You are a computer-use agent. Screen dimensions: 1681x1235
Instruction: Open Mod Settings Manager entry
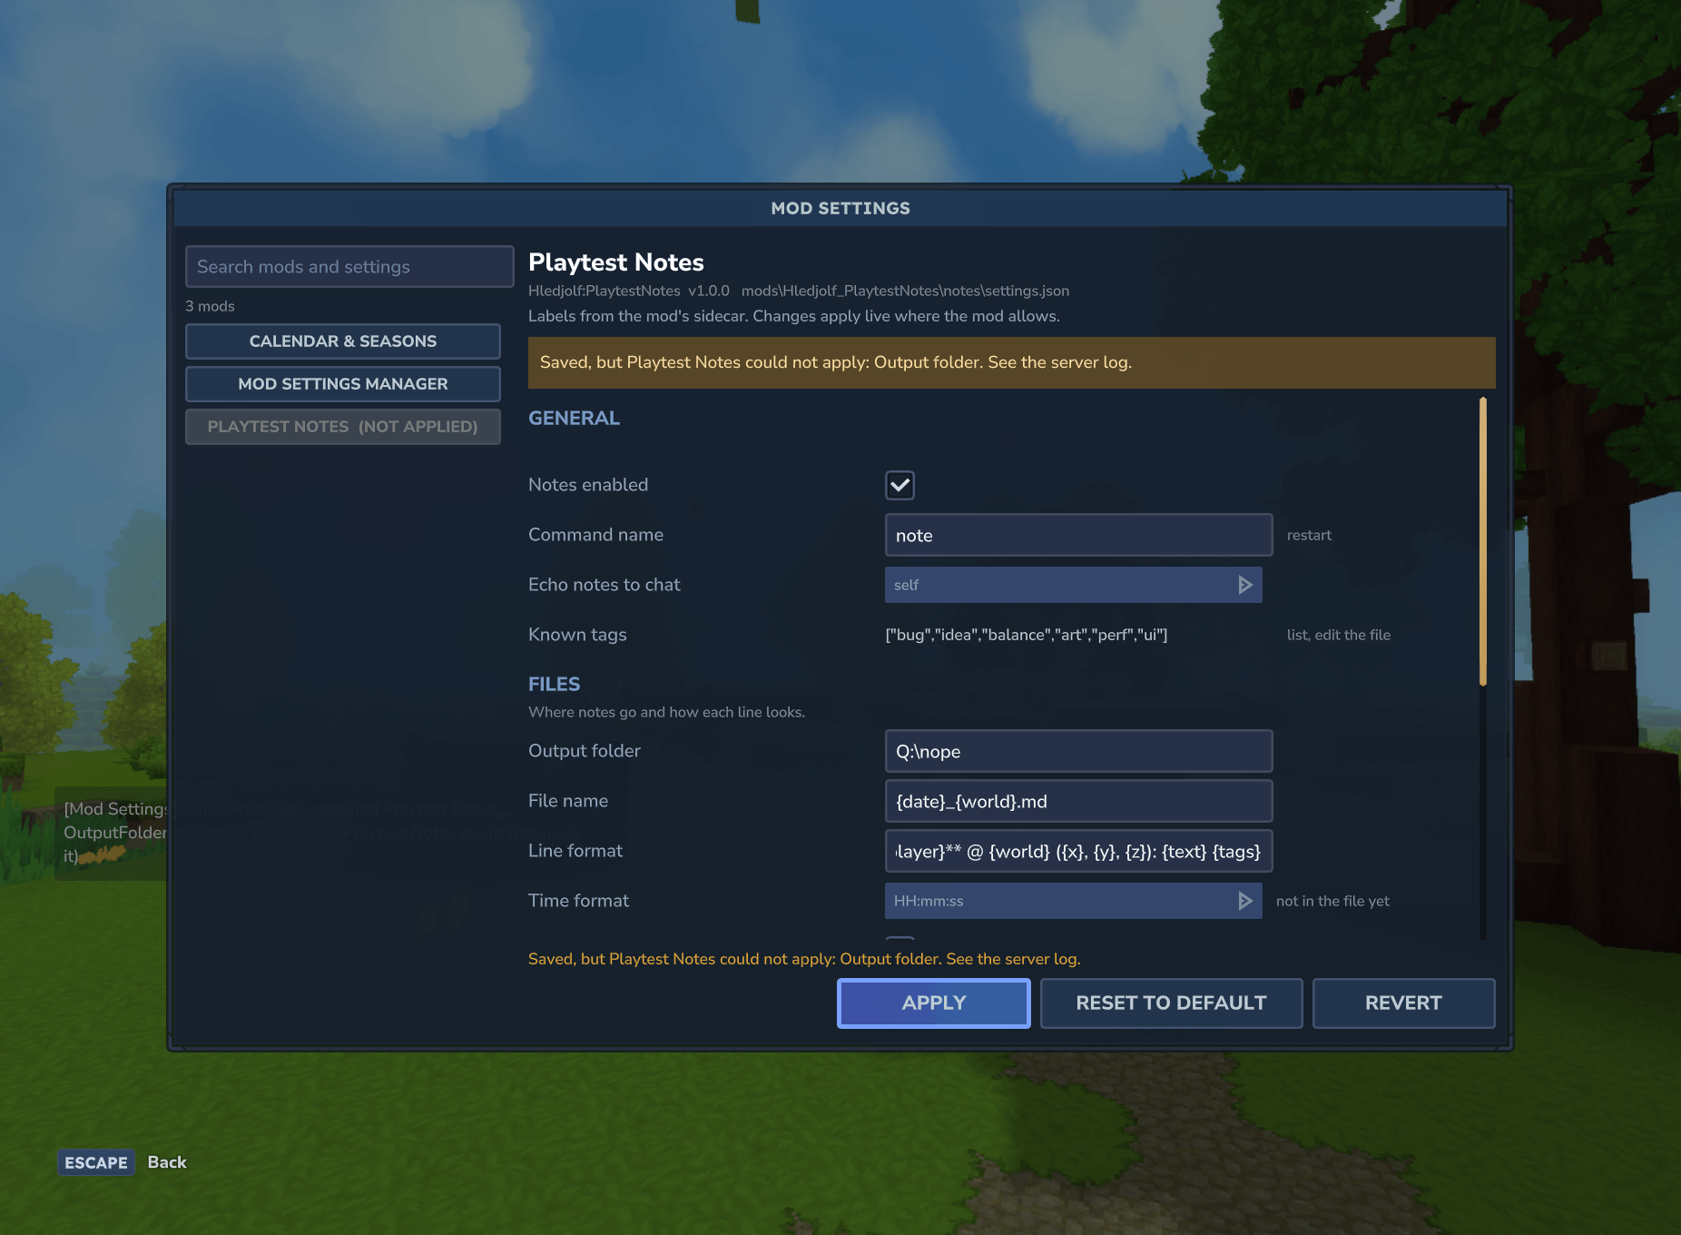click(343, 384)
